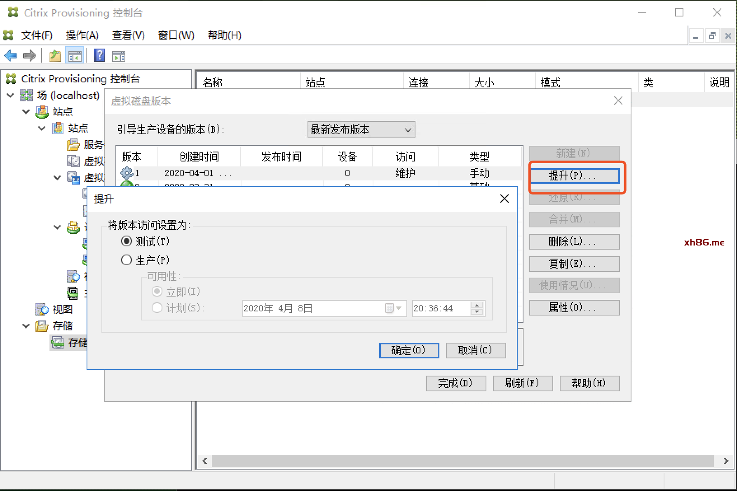Click the show/hide action pane icon
The width and height of the screenshot is (737, 491).
coord(119,56)
